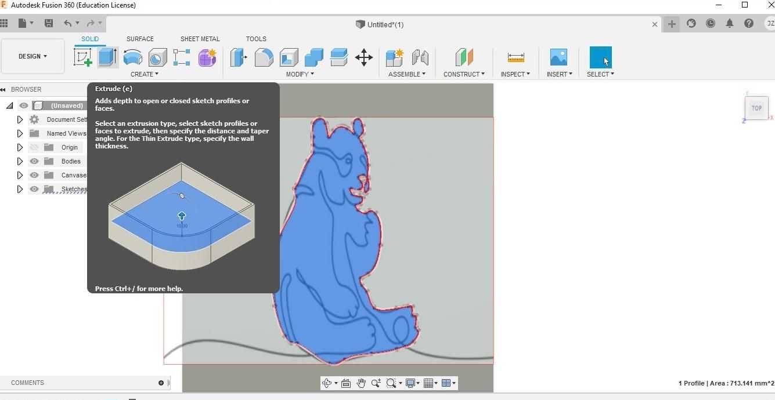Expand the Bodies tree node
Image resolution: width=775 pixels, height=400 pixels.
click(x=20, y=161)
